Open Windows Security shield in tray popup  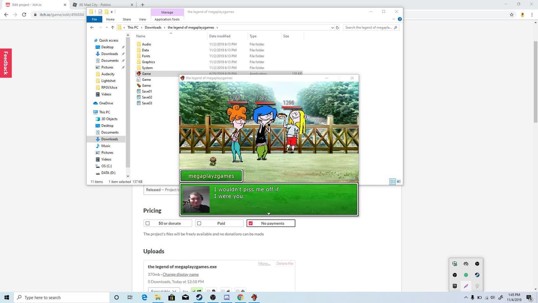click(x=455, y=264)
